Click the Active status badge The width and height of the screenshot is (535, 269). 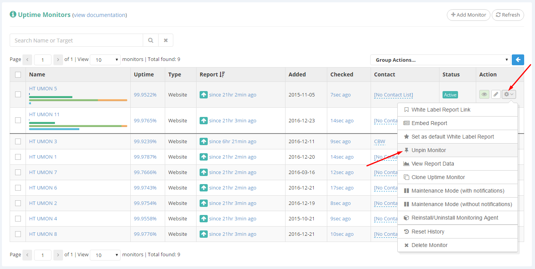pyautogui.click(x=450, y=95)
